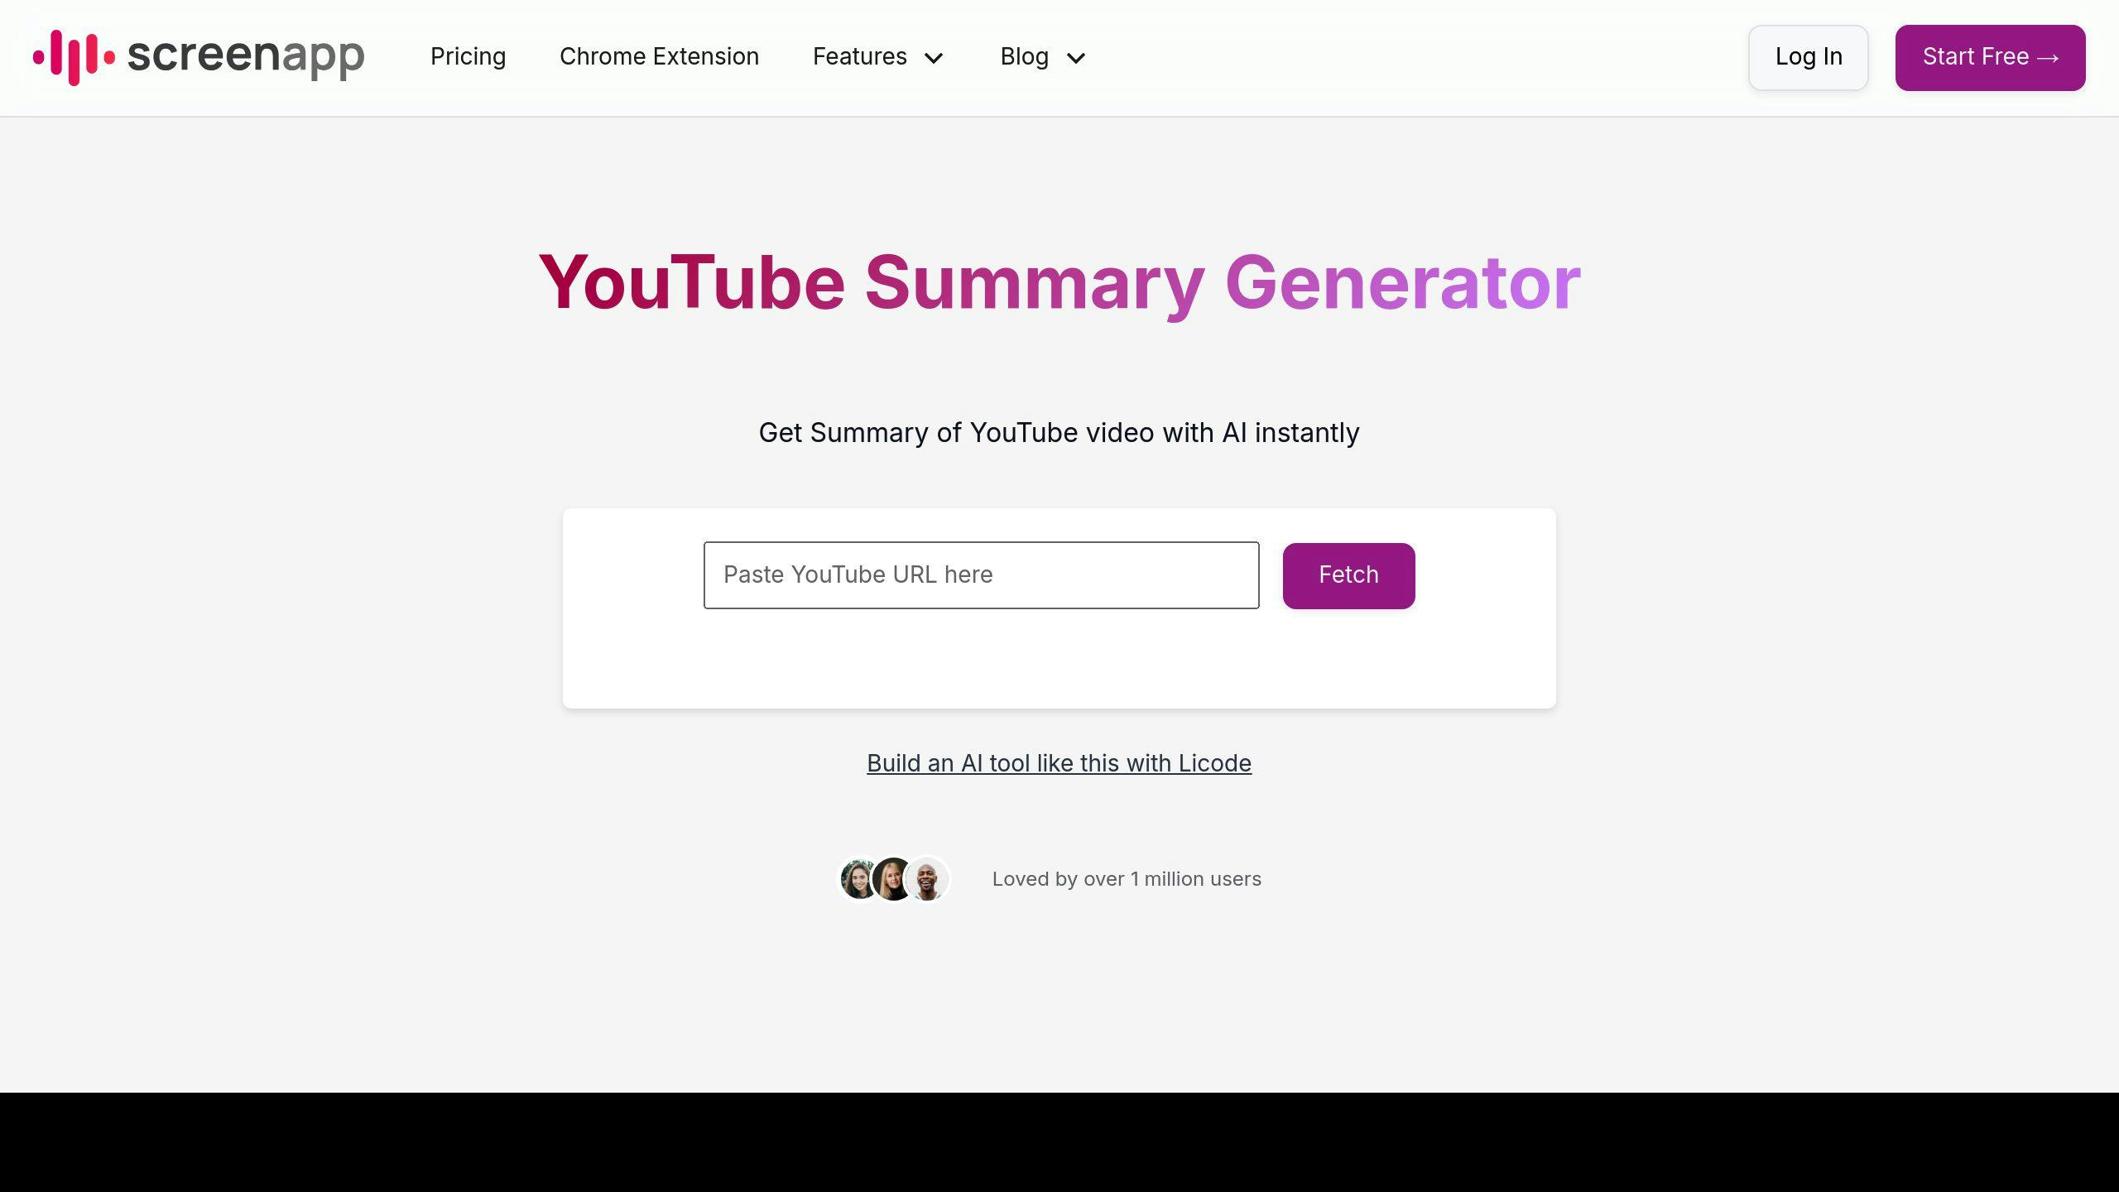The image size is (2119, 1192).
Task: Click the Blog dropdown chevron icon
Action: pyautogui.click(x=1075, y=57)
